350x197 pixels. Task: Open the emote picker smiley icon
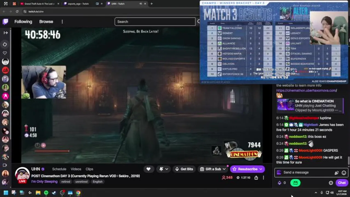coord(344,173)
